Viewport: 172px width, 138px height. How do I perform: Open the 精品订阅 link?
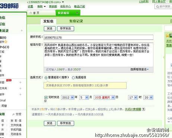pyautogui.click(x=80, y=6)
